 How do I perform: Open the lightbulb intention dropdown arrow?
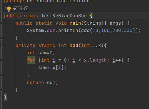(15, 9)
